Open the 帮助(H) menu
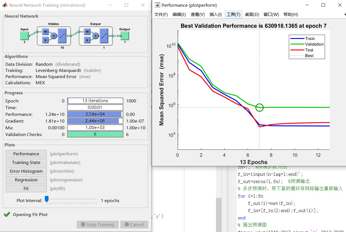 [x=291, y=15]
